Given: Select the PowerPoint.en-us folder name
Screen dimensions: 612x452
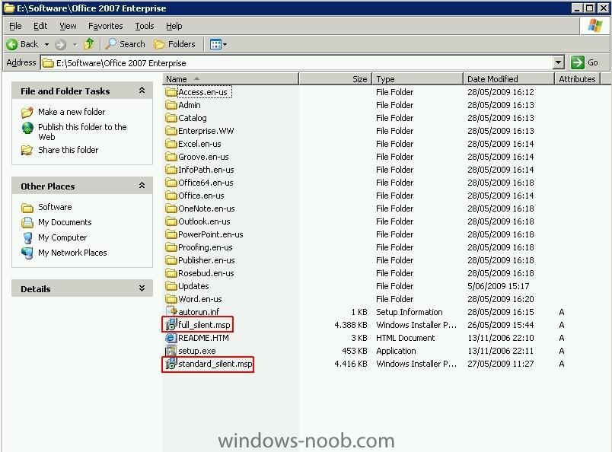Looking at the screenshot, I should pyautogui.click(x=211, y=234).
